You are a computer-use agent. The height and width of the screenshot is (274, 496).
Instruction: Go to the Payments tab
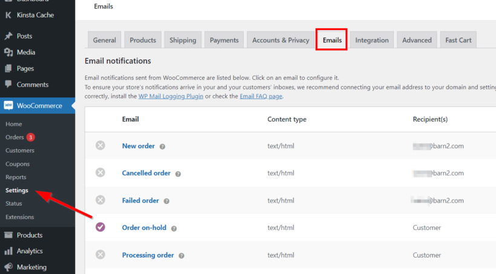tap(224, 40)
